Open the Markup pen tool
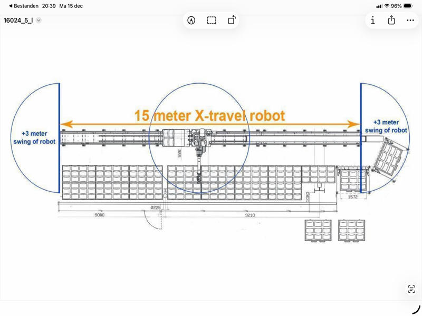This screenshot has width=422, height=316. (x=191, y=21)
